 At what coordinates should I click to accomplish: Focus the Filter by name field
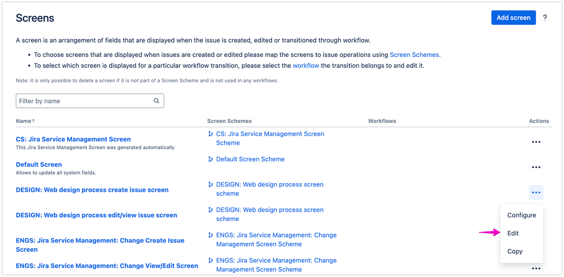point(90,101)
